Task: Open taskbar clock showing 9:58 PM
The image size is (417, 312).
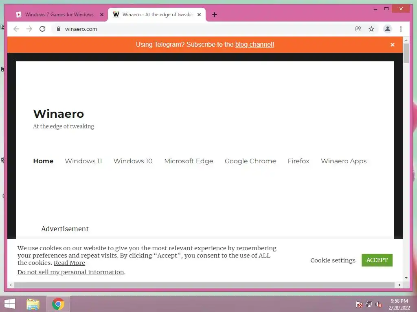Action: tap(399, 304)
